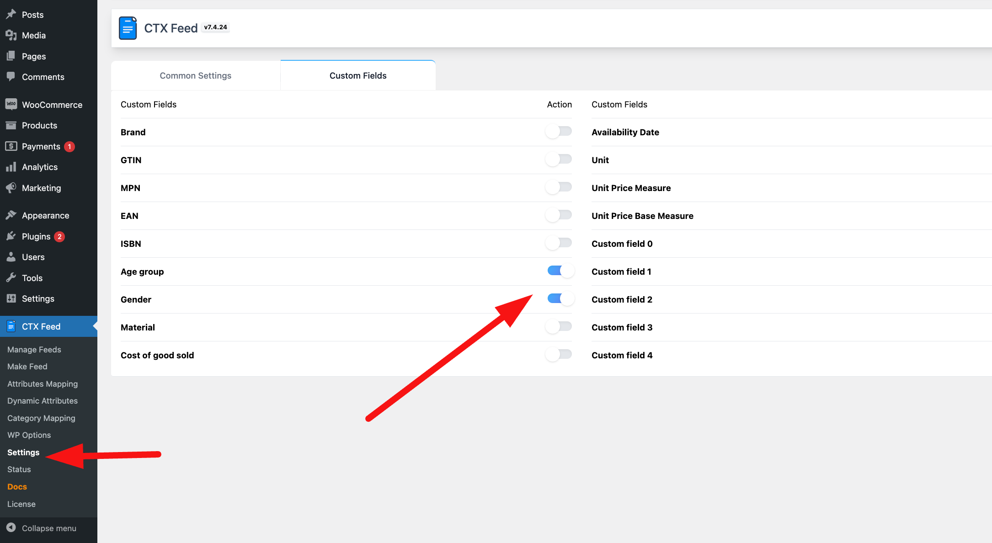The height and width of the screenshot is (543, 992).
Task: Click the Unit Price Base Measure label
Action: coord(642,216)
